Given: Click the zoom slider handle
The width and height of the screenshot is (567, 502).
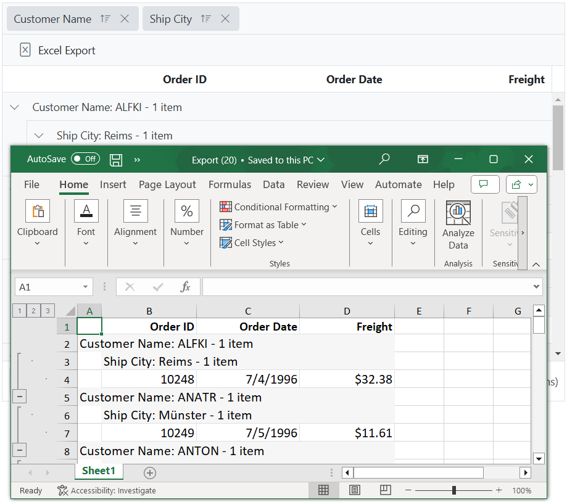Looking at the screenshot, I should point(454,490).
